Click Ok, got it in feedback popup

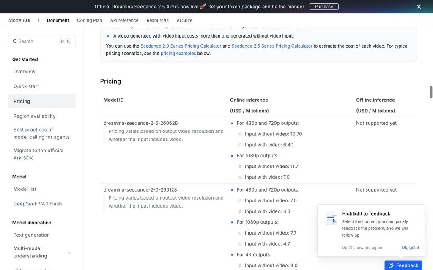410,248
